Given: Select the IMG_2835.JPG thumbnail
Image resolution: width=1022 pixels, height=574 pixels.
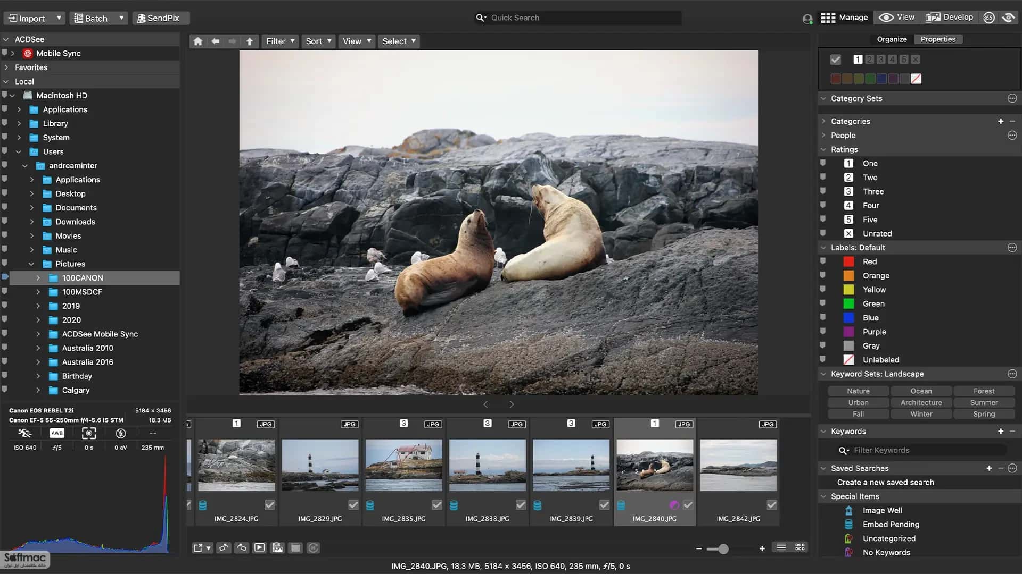Looking at the screenshot, I should pyautogui.click(x=403, y=465).
